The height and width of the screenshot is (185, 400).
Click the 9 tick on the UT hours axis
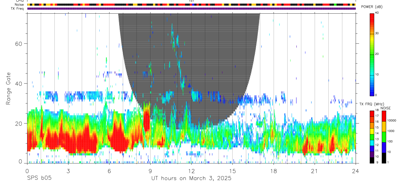(x=150, y=171)
